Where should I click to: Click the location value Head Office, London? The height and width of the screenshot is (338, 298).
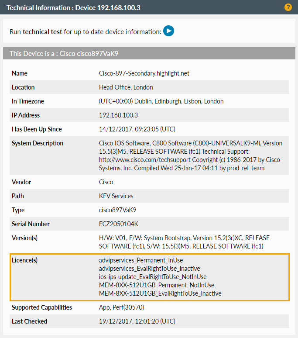click(x=126, y=87)
